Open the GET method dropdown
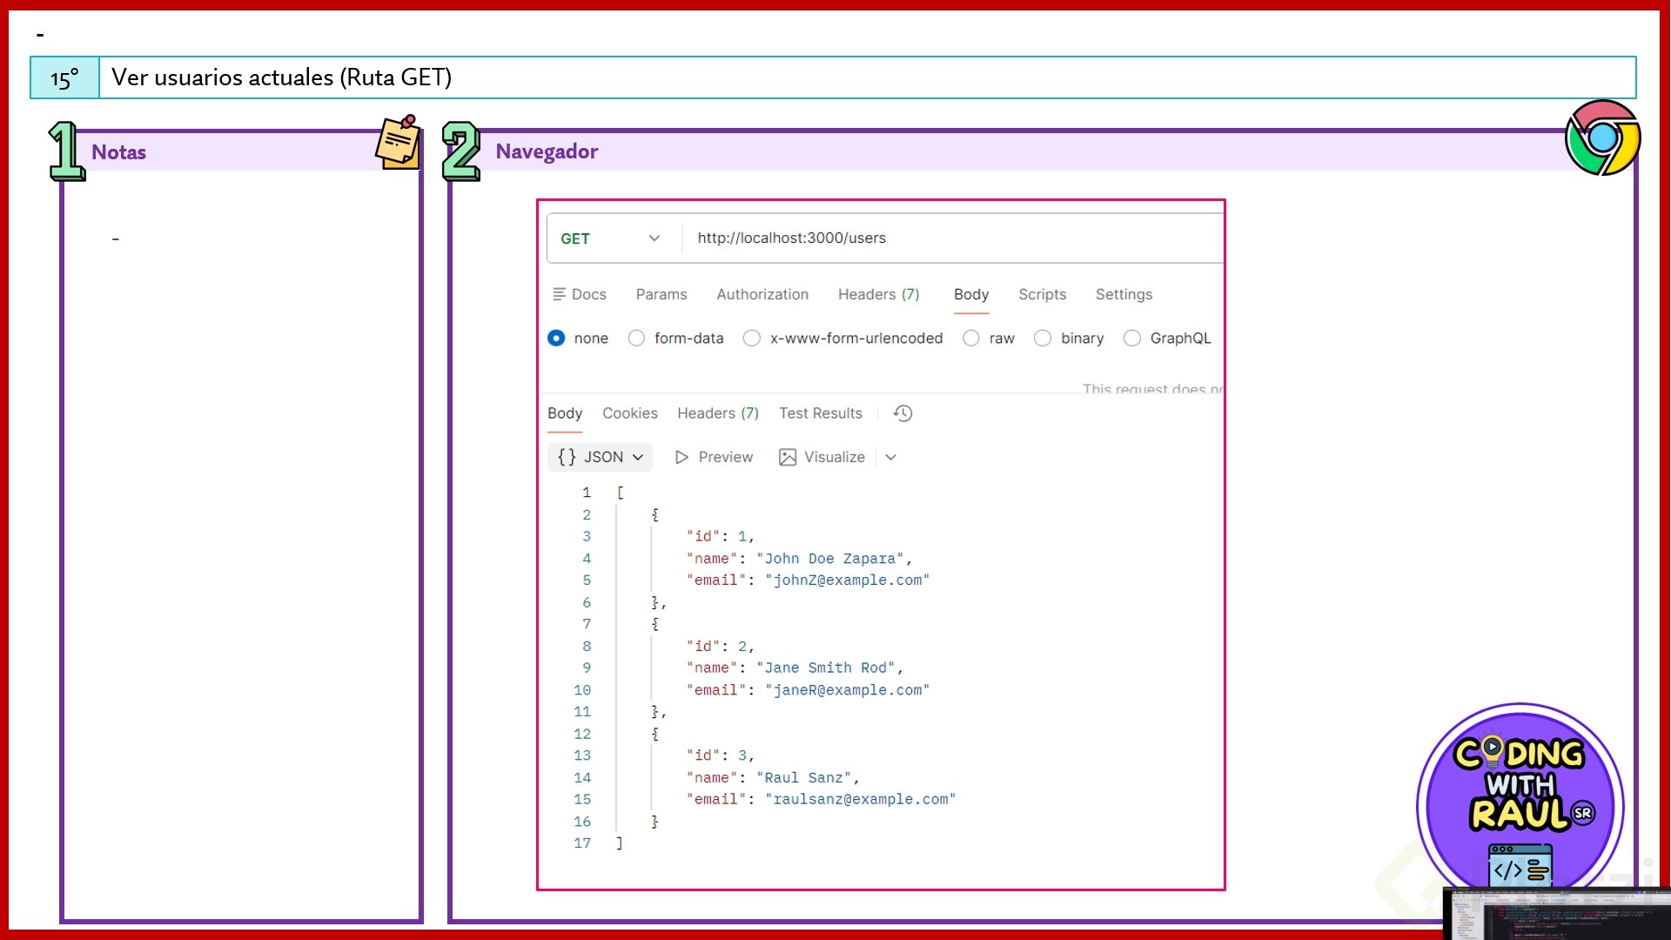Viewport: 1671px width, 940px height. click(x=609, y=238)
